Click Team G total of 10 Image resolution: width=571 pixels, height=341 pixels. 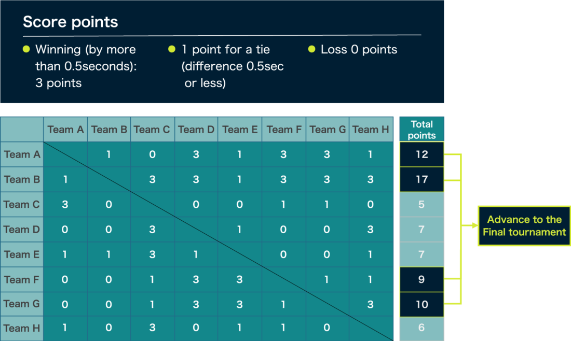point(422,304)
